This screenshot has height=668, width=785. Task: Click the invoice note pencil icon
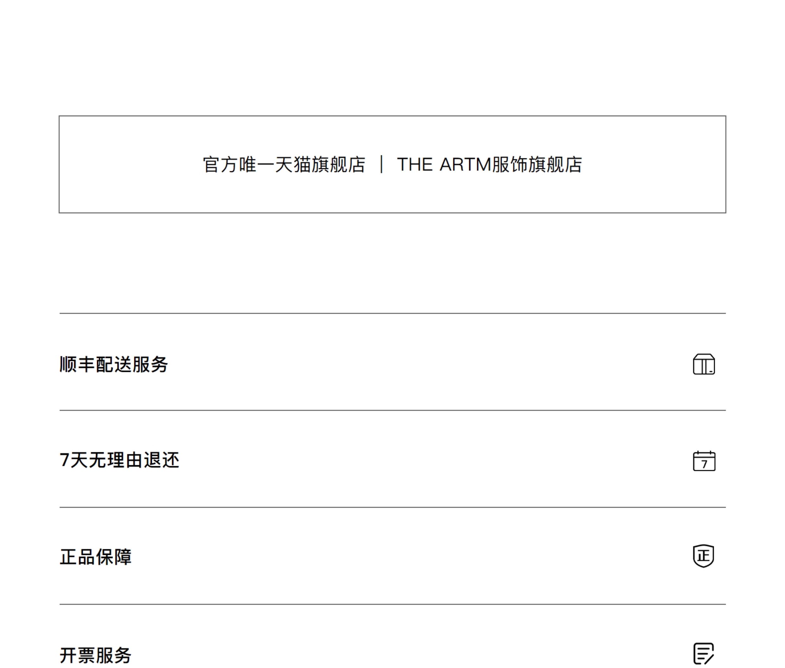(703, 653)
